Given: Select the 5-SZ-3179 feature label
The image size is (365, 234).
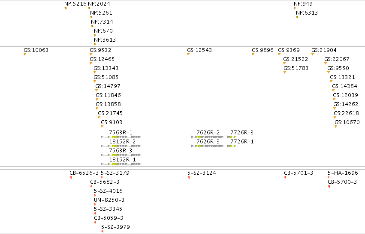Looking at the screenshot, I should click(115, 173).
